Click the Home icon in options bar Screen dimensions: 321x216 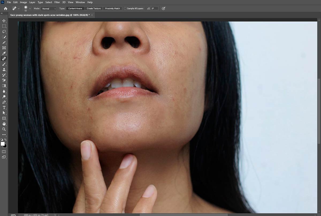coord(5,9)
